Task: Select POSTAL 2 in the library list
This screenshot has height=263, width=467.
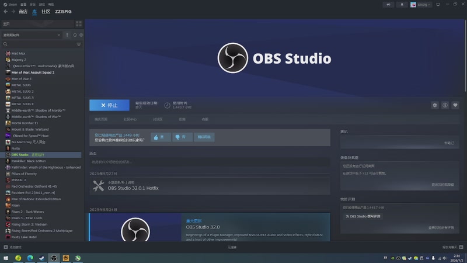Action: 19,180
